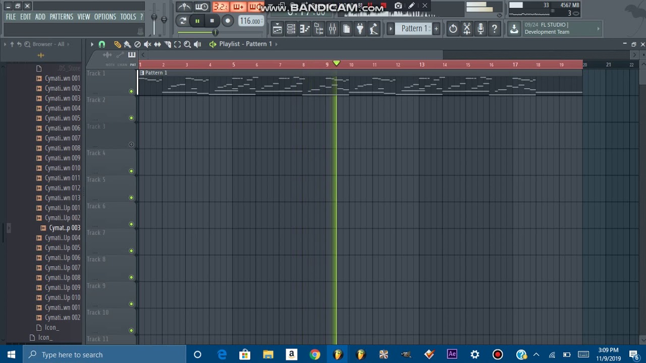This screenshot has width=646, height=363.
Task: Mute Track 8 with its green dot
Action: [131, 277]
